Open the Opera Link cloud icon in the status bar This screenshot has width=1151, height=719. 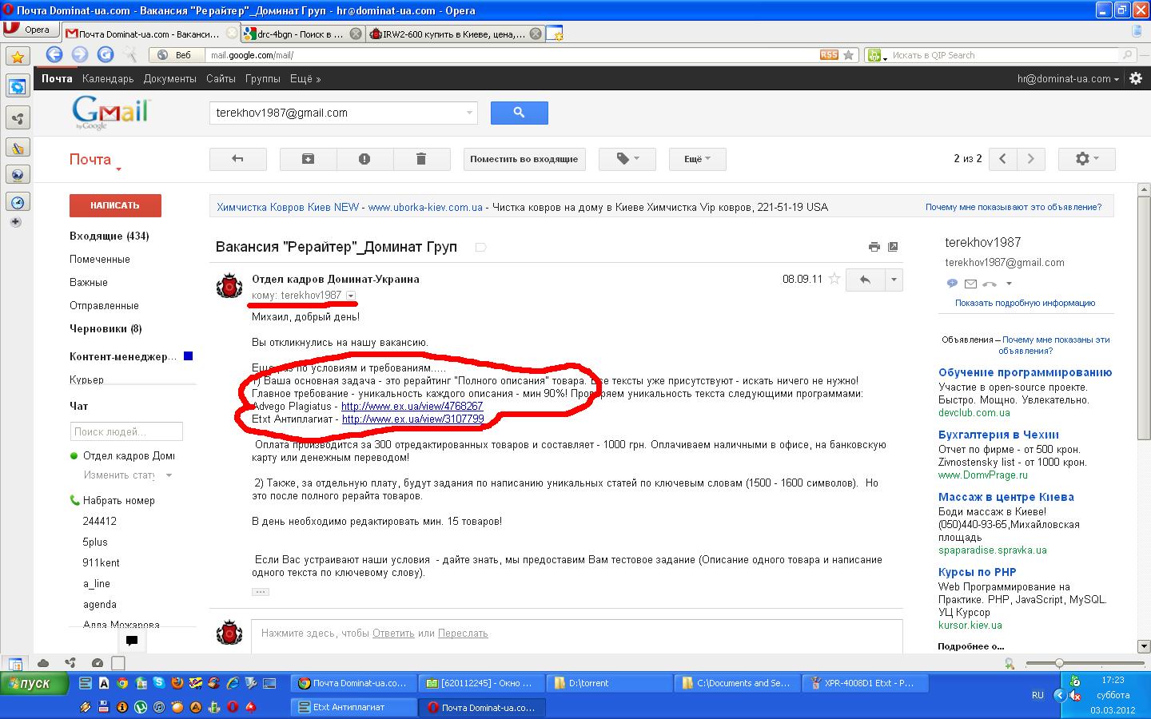click(x=43, y=663)
